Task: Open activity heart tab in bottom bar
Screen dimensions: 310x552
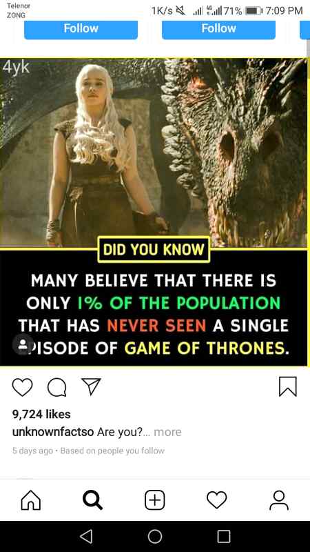Action: [x=216, y=500]
